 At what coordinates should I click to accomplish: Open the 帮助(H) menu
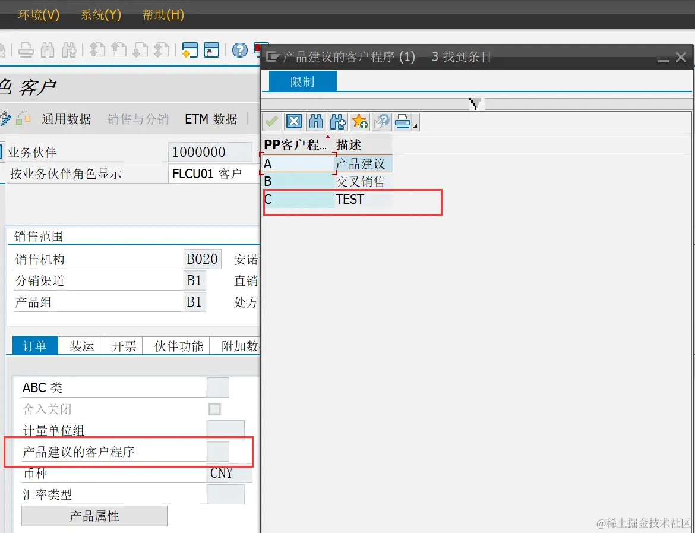[x=163, y=15]
